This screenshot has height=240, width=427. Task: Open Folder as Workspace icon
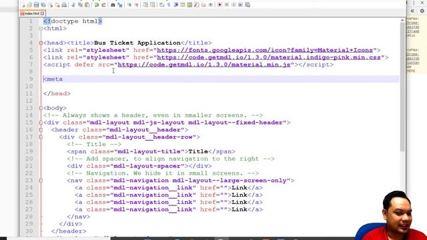203,5
